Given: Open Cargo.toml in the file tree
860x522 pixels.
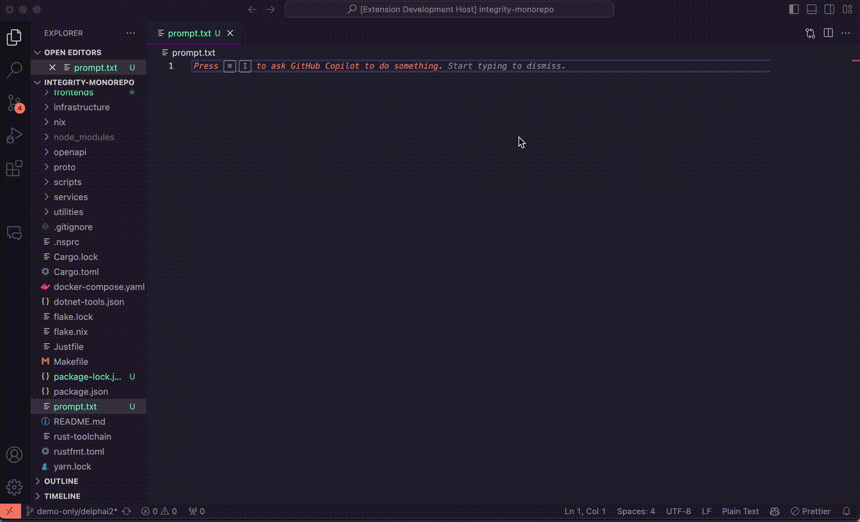Looking at the screenshot, I should click(x=88, y=271).
